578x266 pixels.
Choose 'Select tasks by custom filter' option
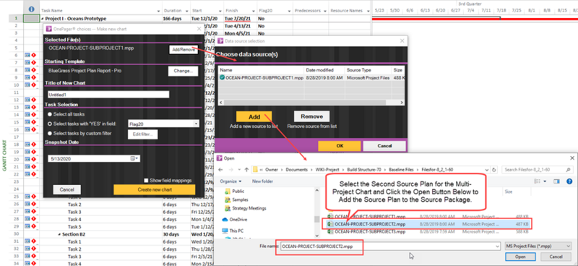point(50,133)
